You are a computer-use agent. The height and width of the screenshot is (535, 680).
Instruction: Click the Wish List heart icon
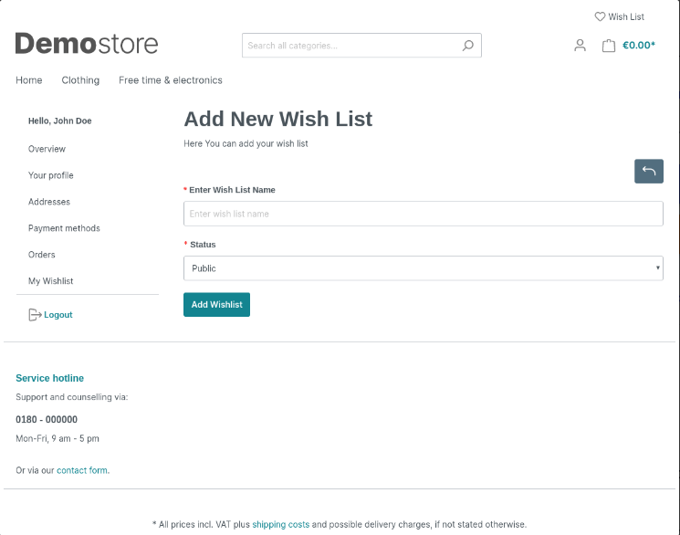click(600, 16)
